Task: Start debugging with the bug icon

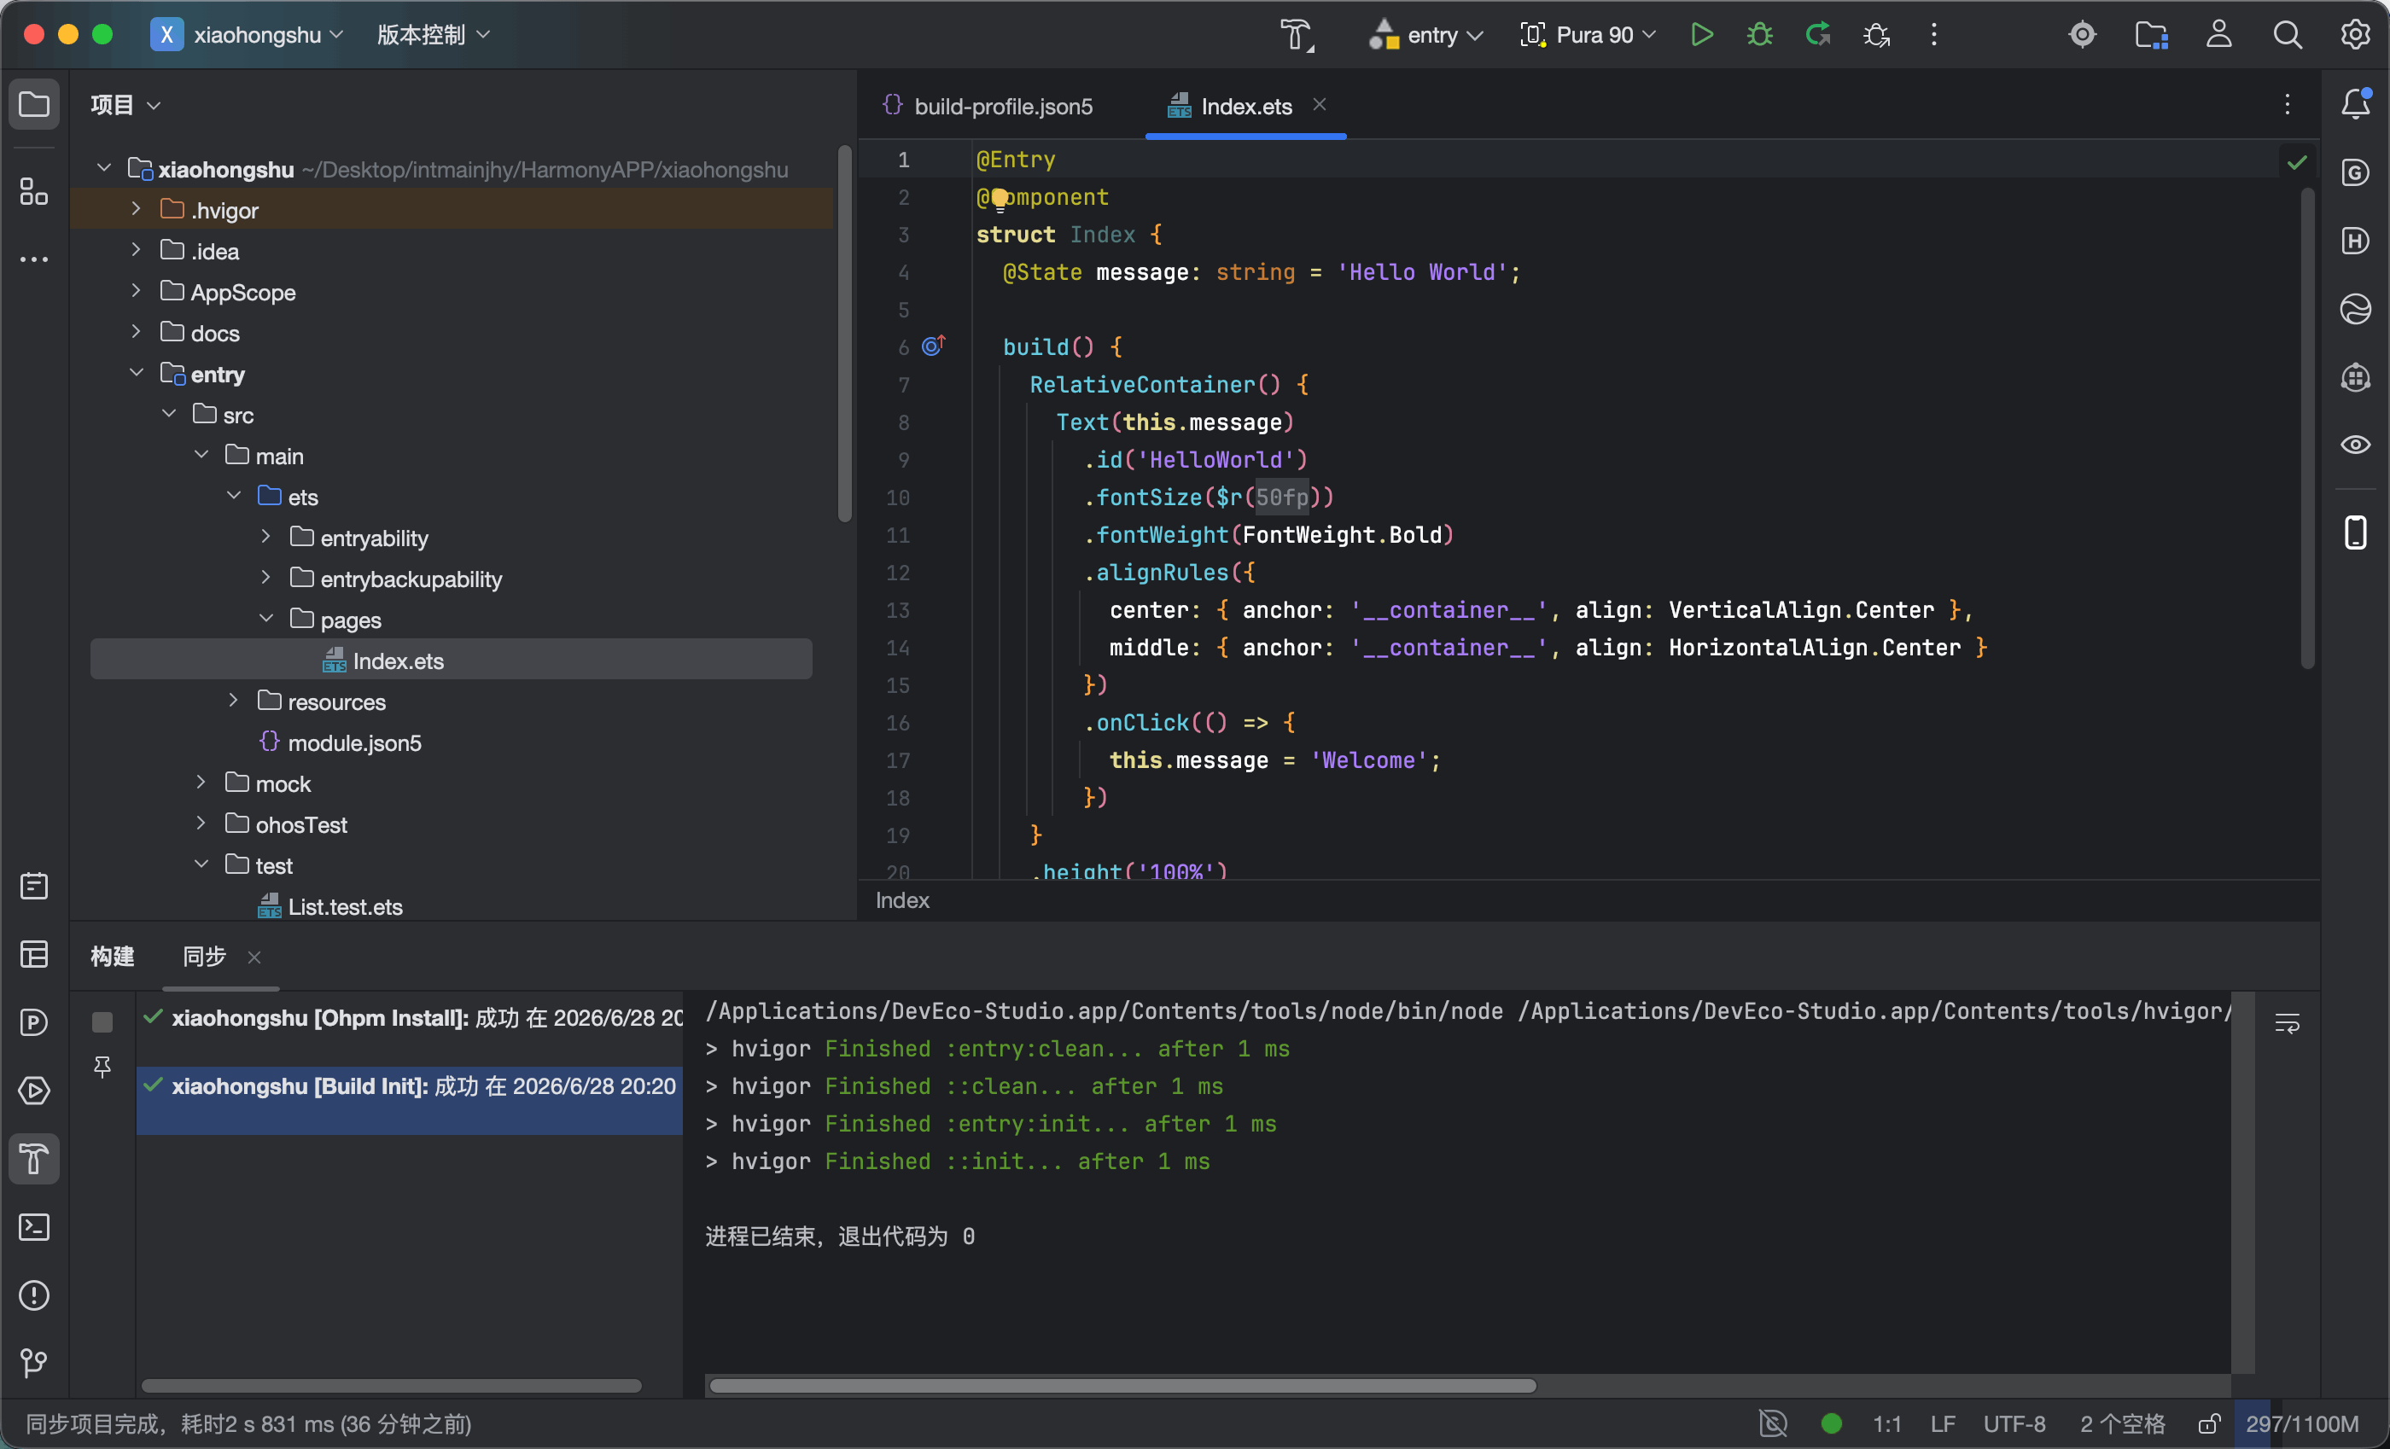Action: coord(1759,35)
